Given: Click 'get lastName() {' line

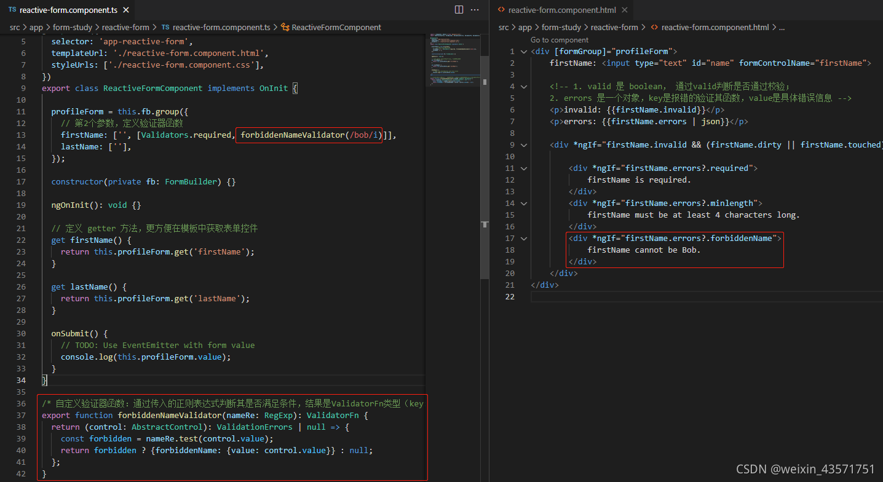Looking at the screenshot, I should [89, 287].
